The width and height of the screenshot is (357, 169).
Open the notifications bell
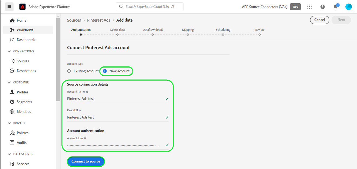pos(335,7)
